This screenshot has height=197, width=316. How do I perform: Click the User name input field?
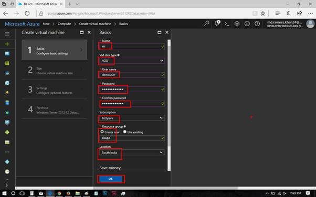(x=132, y=75)
